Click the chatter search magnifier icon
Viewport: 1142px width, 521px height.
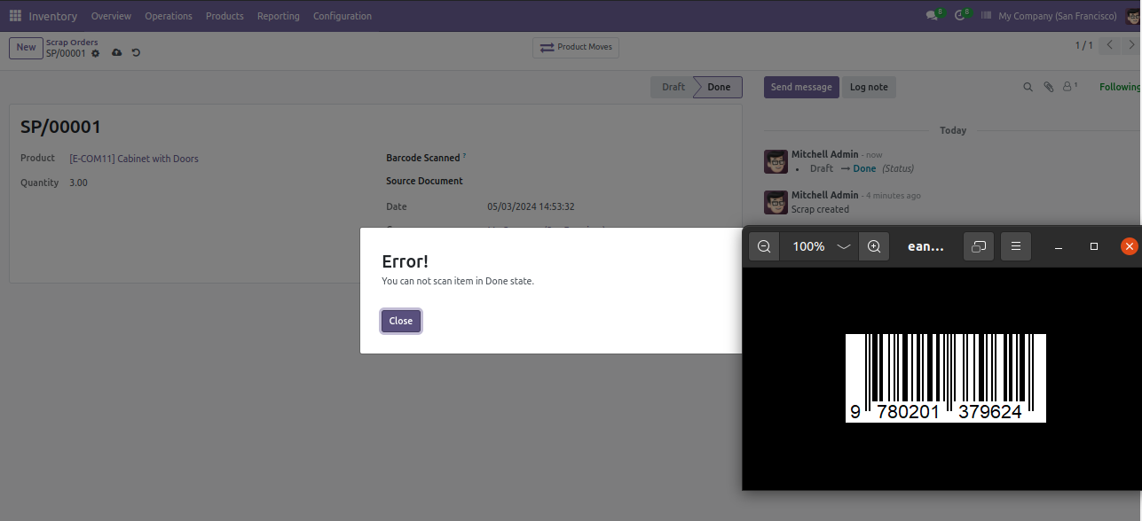[x=1028, y=87]
